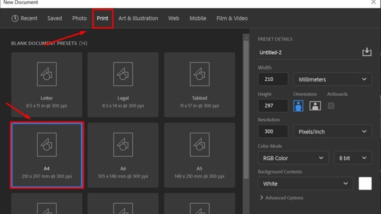Edit the Untitled-2 preset name field
Image resolution: width=381 pixels, height=214 pixels.
pos(309,52)
